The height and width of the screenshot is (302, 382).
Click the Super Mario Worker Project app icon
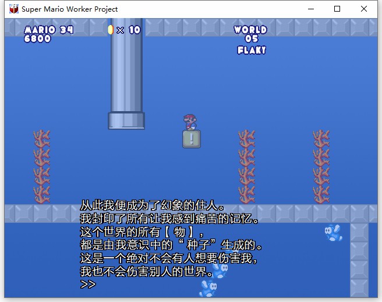14,9
